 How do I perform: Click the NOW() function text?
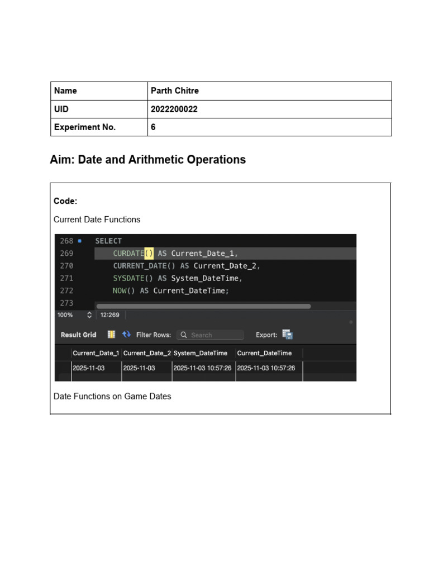tap(123, 290)
